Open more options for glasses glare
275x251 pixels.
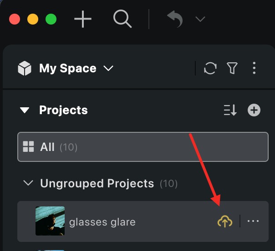[x=253, y=221]
